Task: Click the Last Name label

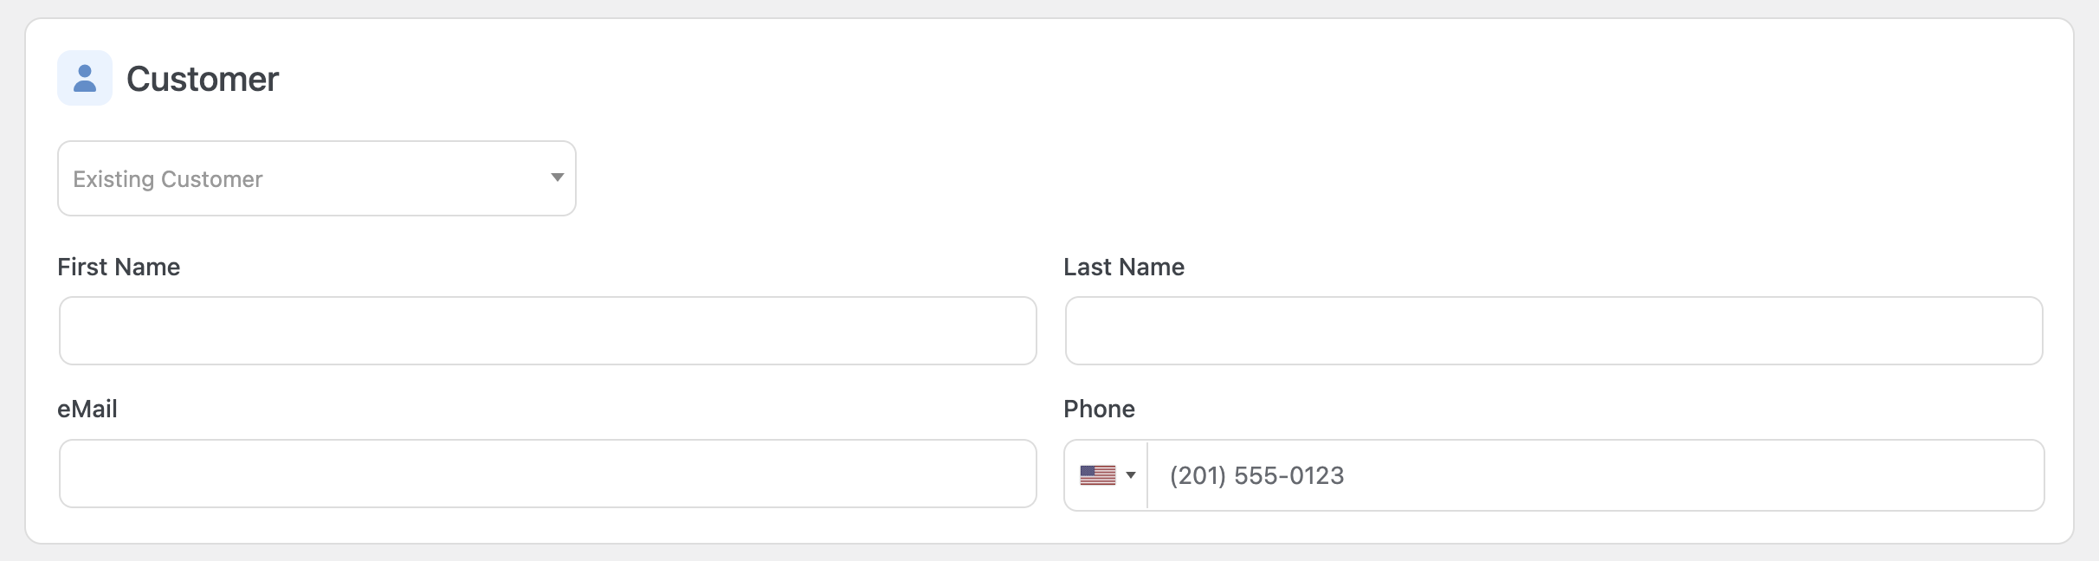Action: pyautogui.click(x=1124, y=267)
